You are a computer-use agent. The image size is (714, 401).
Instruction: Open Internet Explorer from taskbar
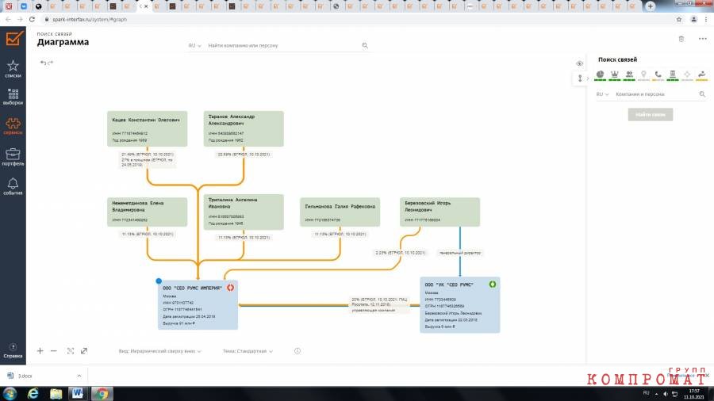tap(33, 394)
